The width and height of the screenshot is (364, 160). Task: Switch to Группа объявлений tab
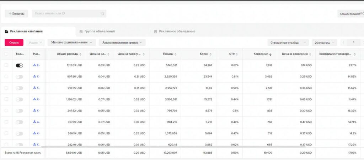pyautogui.click(x=99, y=32)
